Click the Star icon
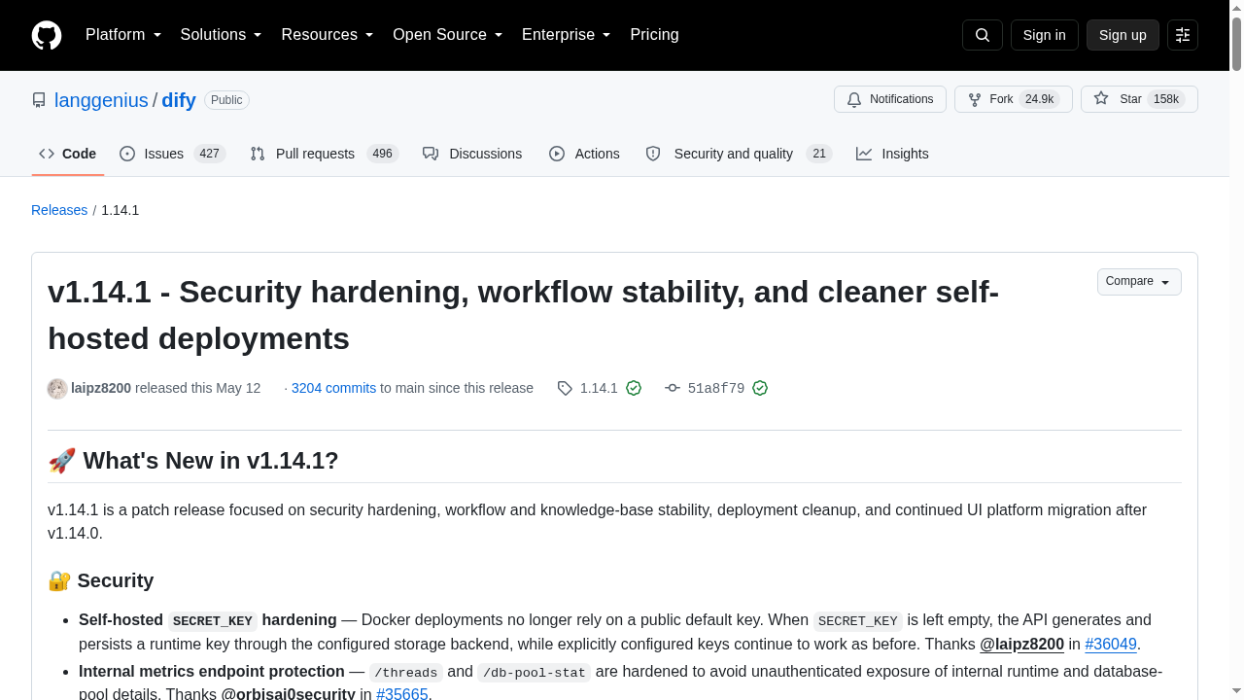This screenshot has height=700, width=1244. [x=1101, y=99]
